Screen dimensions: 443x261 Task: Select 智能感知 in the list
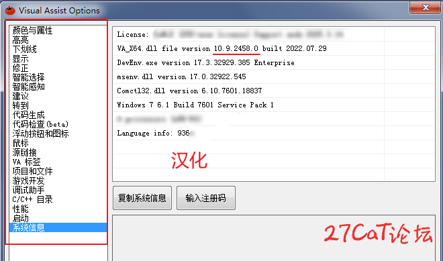pyautogui.click(x=28, y=87)
